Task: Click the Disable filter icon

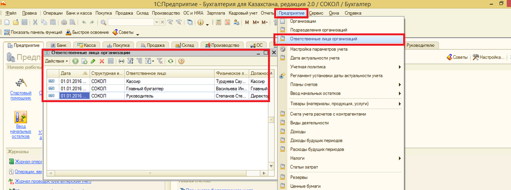Action: 159,61
